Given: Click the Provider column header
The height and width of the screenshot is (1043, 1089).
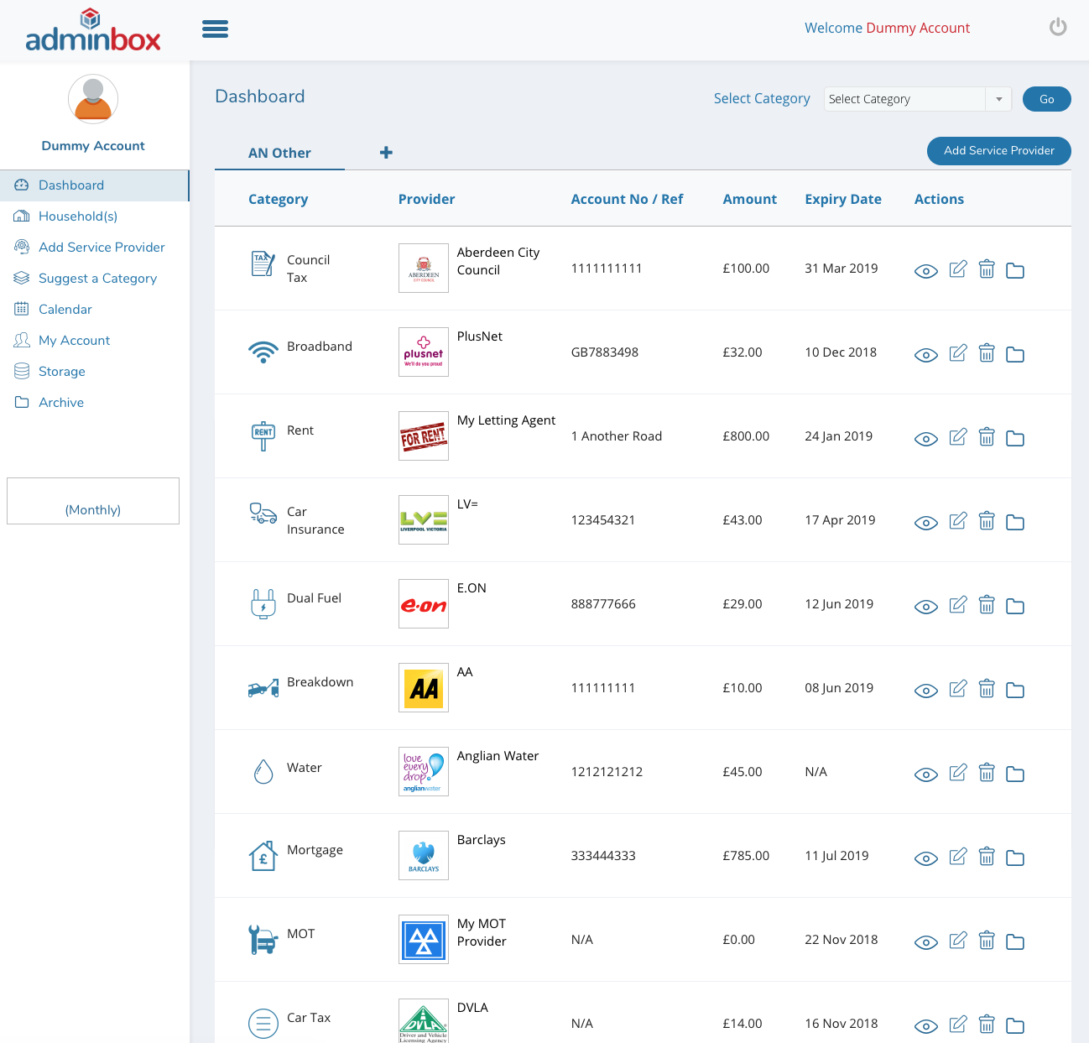Looking at the screenshot, I should coord(426,199).
